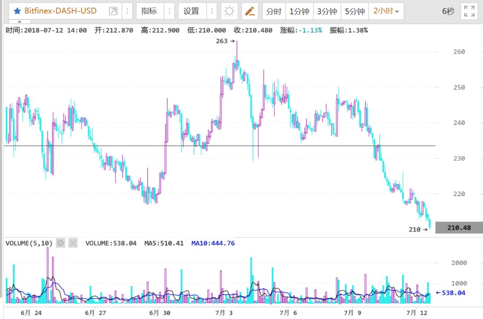
Task: Click the 涨幅:-1.13% change value
Action: pos(301,30)
